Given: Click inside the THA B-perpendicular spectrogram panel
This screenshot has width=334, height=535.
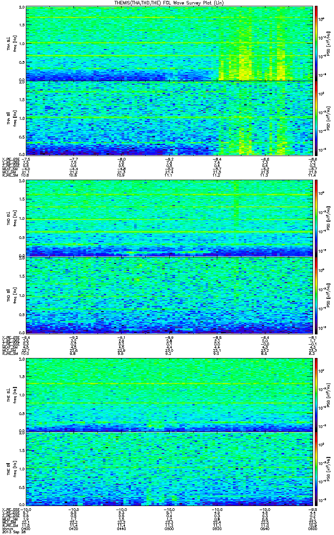Looking at the screenshot, I should tap(169, 43).
